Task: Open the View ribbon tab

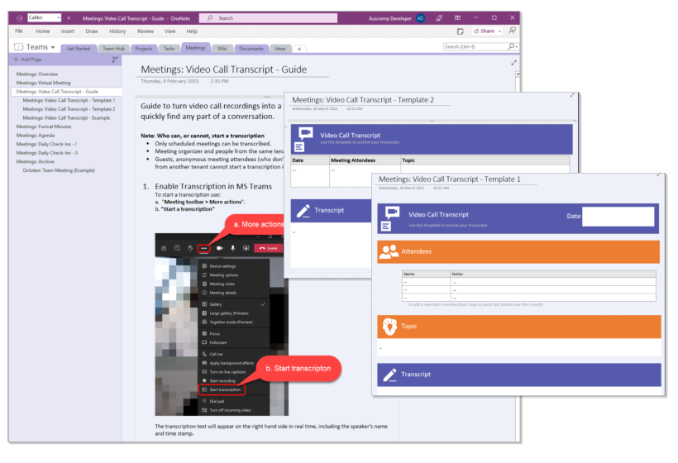Action: 170,31
